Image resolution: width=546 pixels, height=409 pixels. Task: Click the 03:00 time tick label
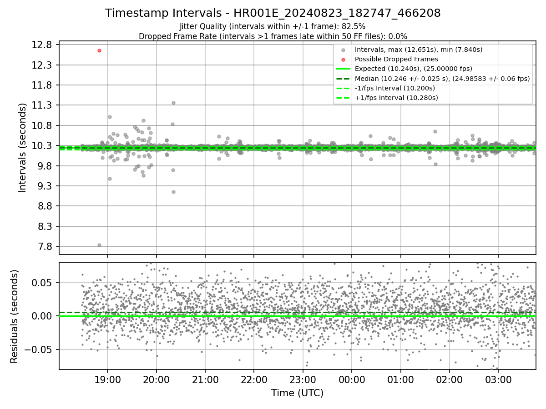498,379
